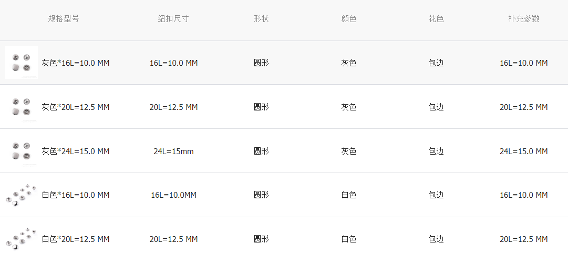
Task: Select spec text 白色*20L=12.5 MM
Action: pos(76,239)
